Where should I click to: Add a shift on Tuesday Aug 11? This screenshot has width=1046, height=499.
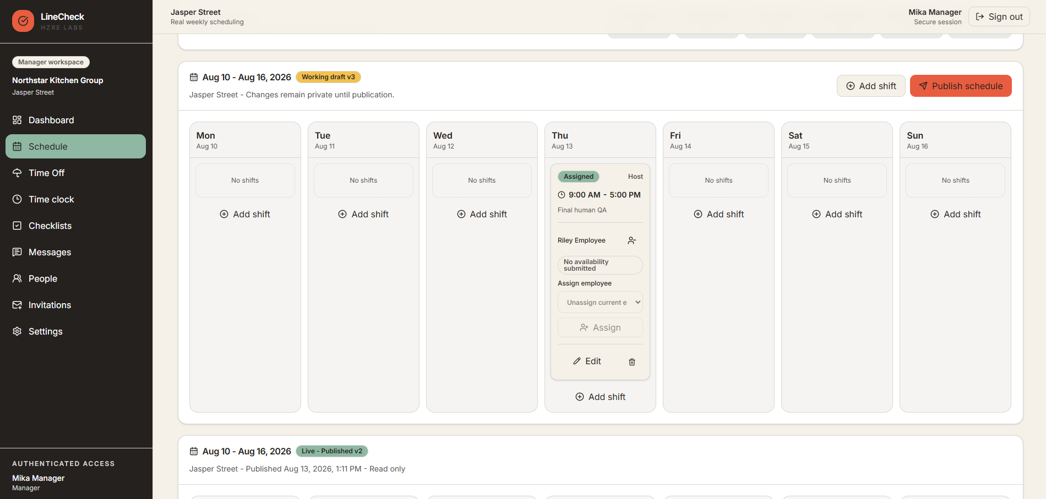pyautogui.click(x=363, y=214)
